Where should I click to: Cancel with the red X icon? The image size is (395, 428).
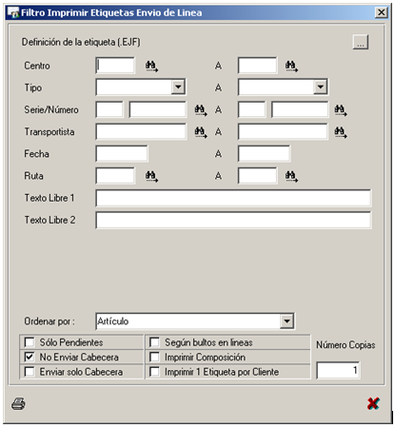[x=373, y=403]
